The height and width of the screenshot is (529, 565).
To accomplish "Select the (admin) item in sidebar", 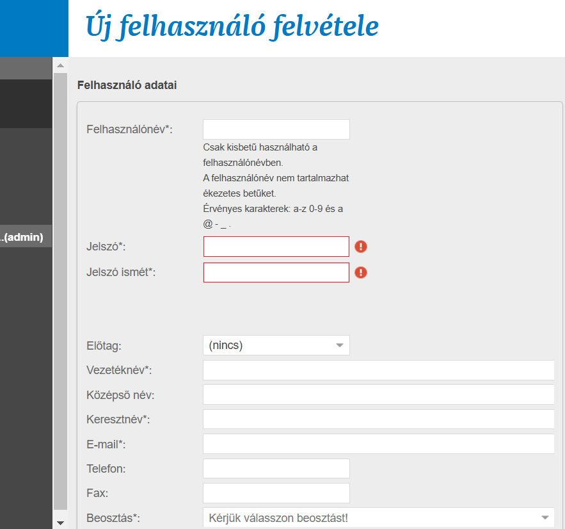I will click(x=26, y=237).
